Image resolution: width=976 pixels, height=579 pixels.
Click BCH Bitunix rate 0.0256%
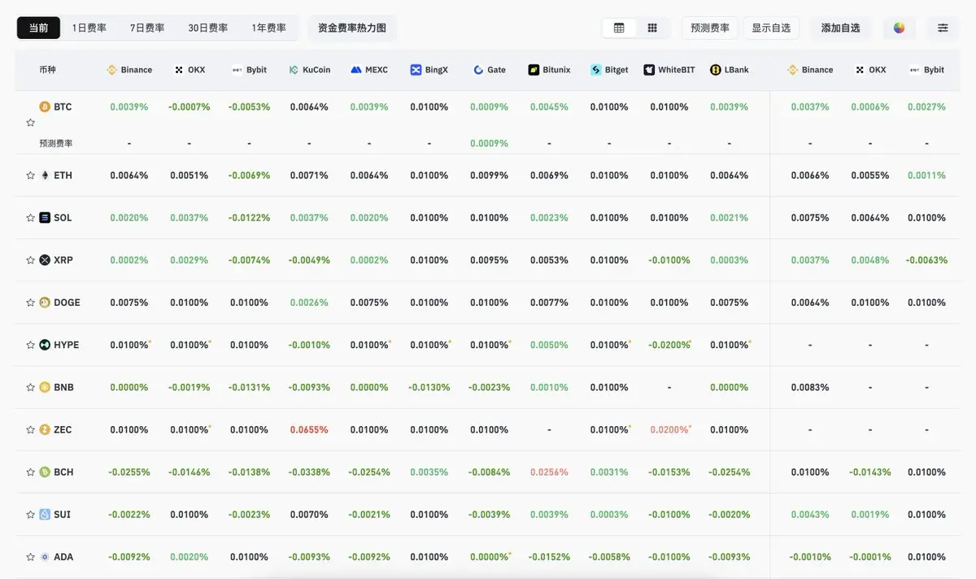[x=549, y=472]
